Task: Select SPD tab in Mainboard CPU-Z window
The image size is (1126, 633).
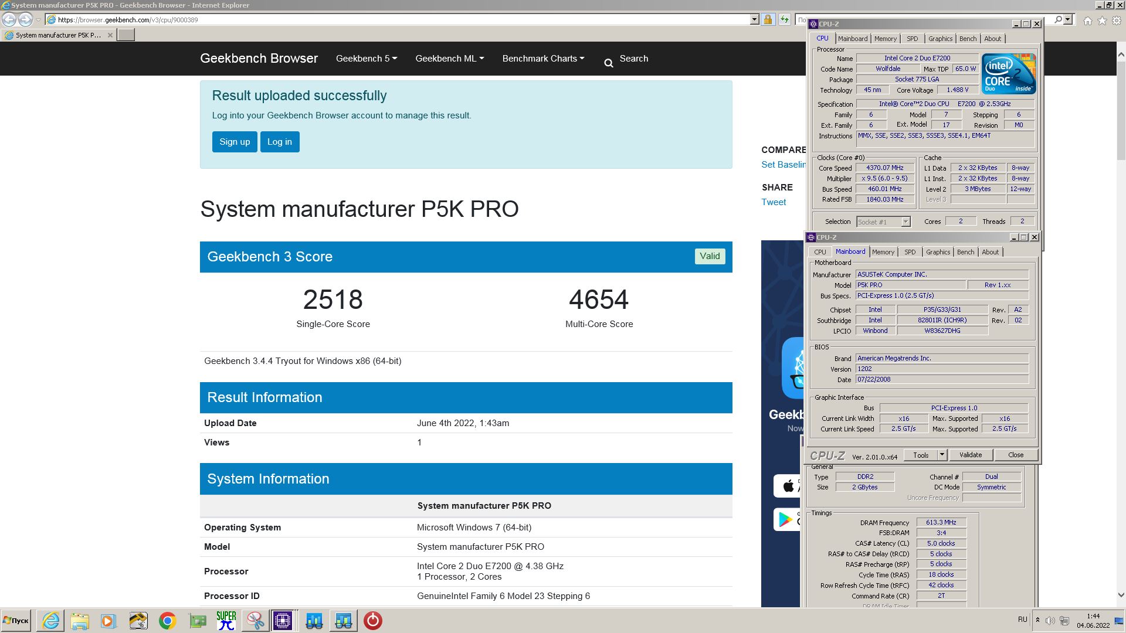Action: [910, 252]
